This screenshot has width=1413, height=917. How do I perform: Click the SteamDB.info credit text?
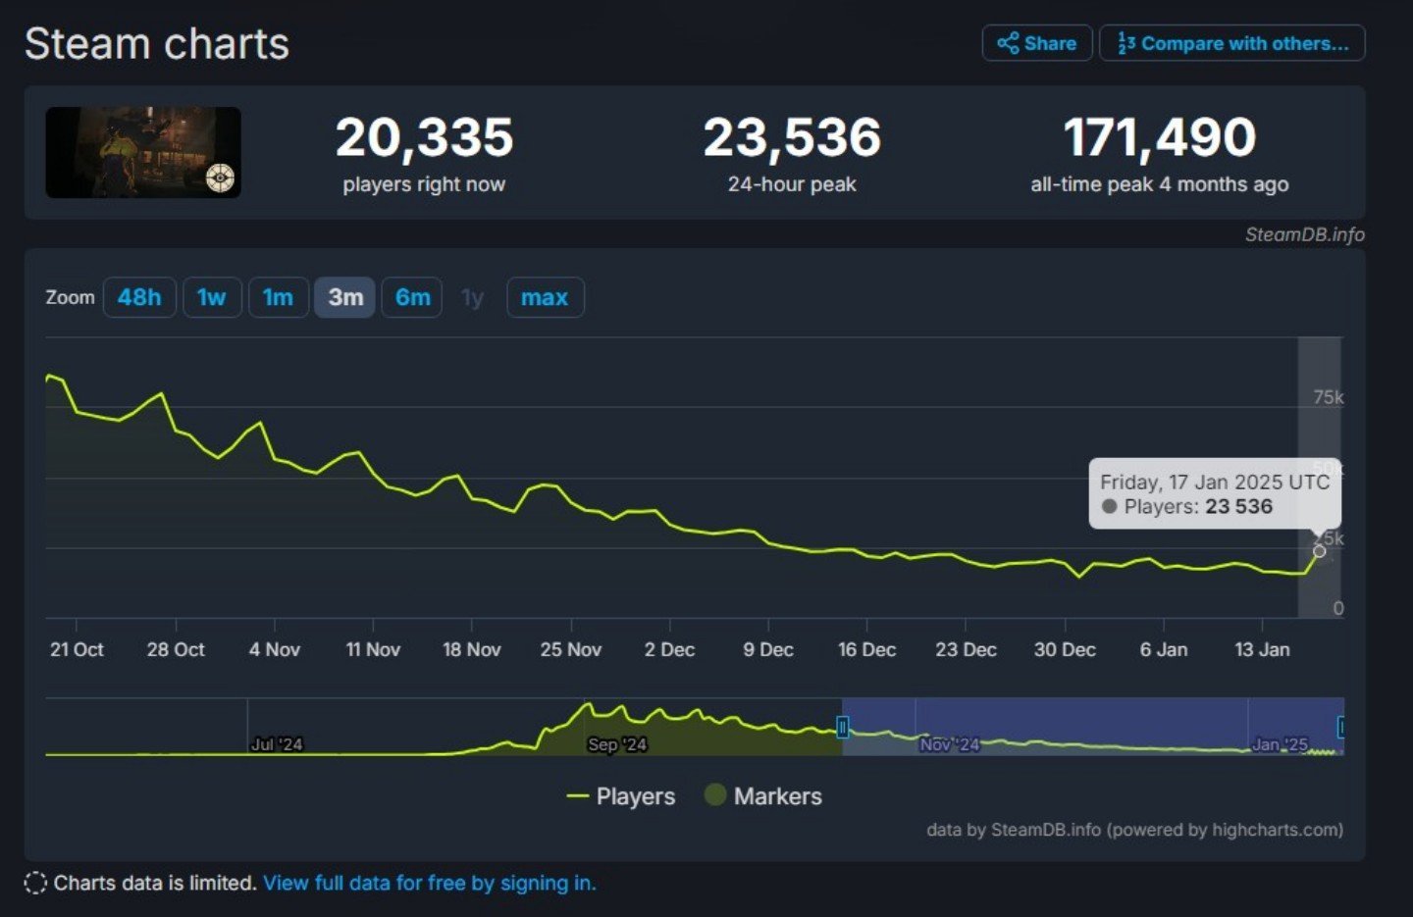point(1304,234)
